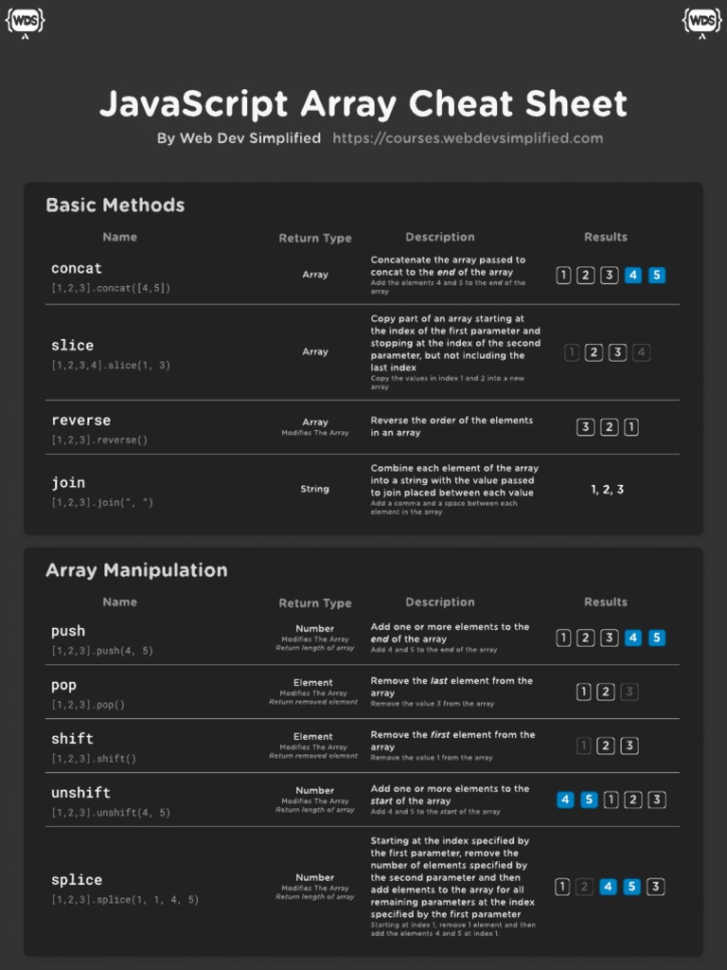Click the "By Web Dev Simplified" author text
Image resolution: width=727 pixels, height=970 pixels.
239,138
